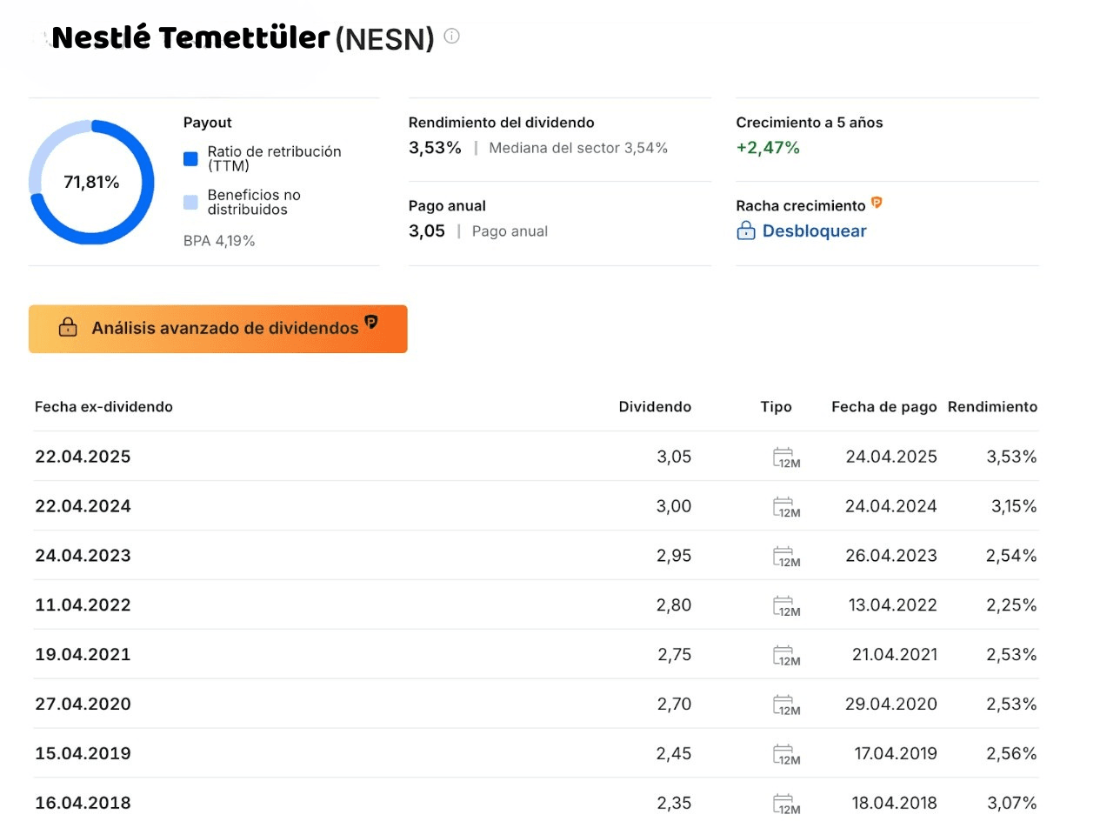Click the 12M calendar icon in 22.04.2025 row

tap(785, 456)
